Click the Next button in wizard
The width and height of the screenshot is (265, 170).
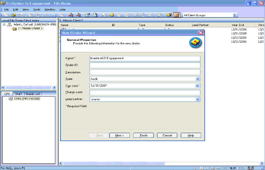[119, 135]
